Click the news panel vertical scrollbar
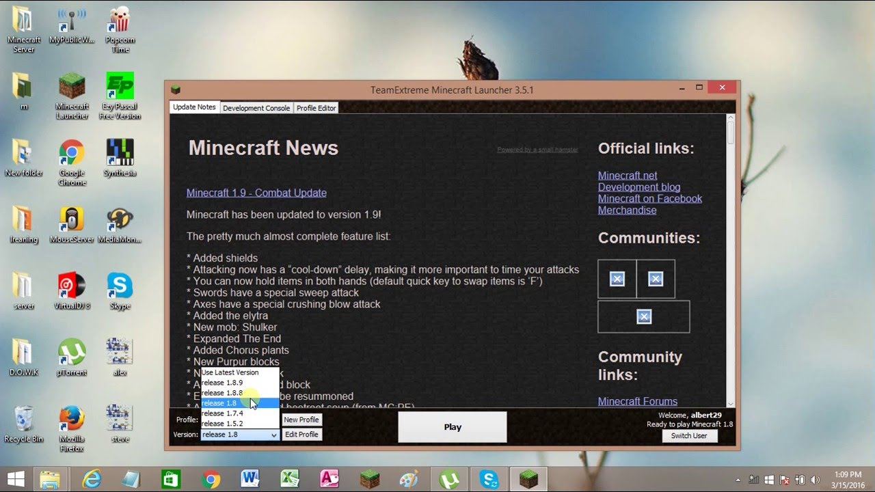 [731, 261]
